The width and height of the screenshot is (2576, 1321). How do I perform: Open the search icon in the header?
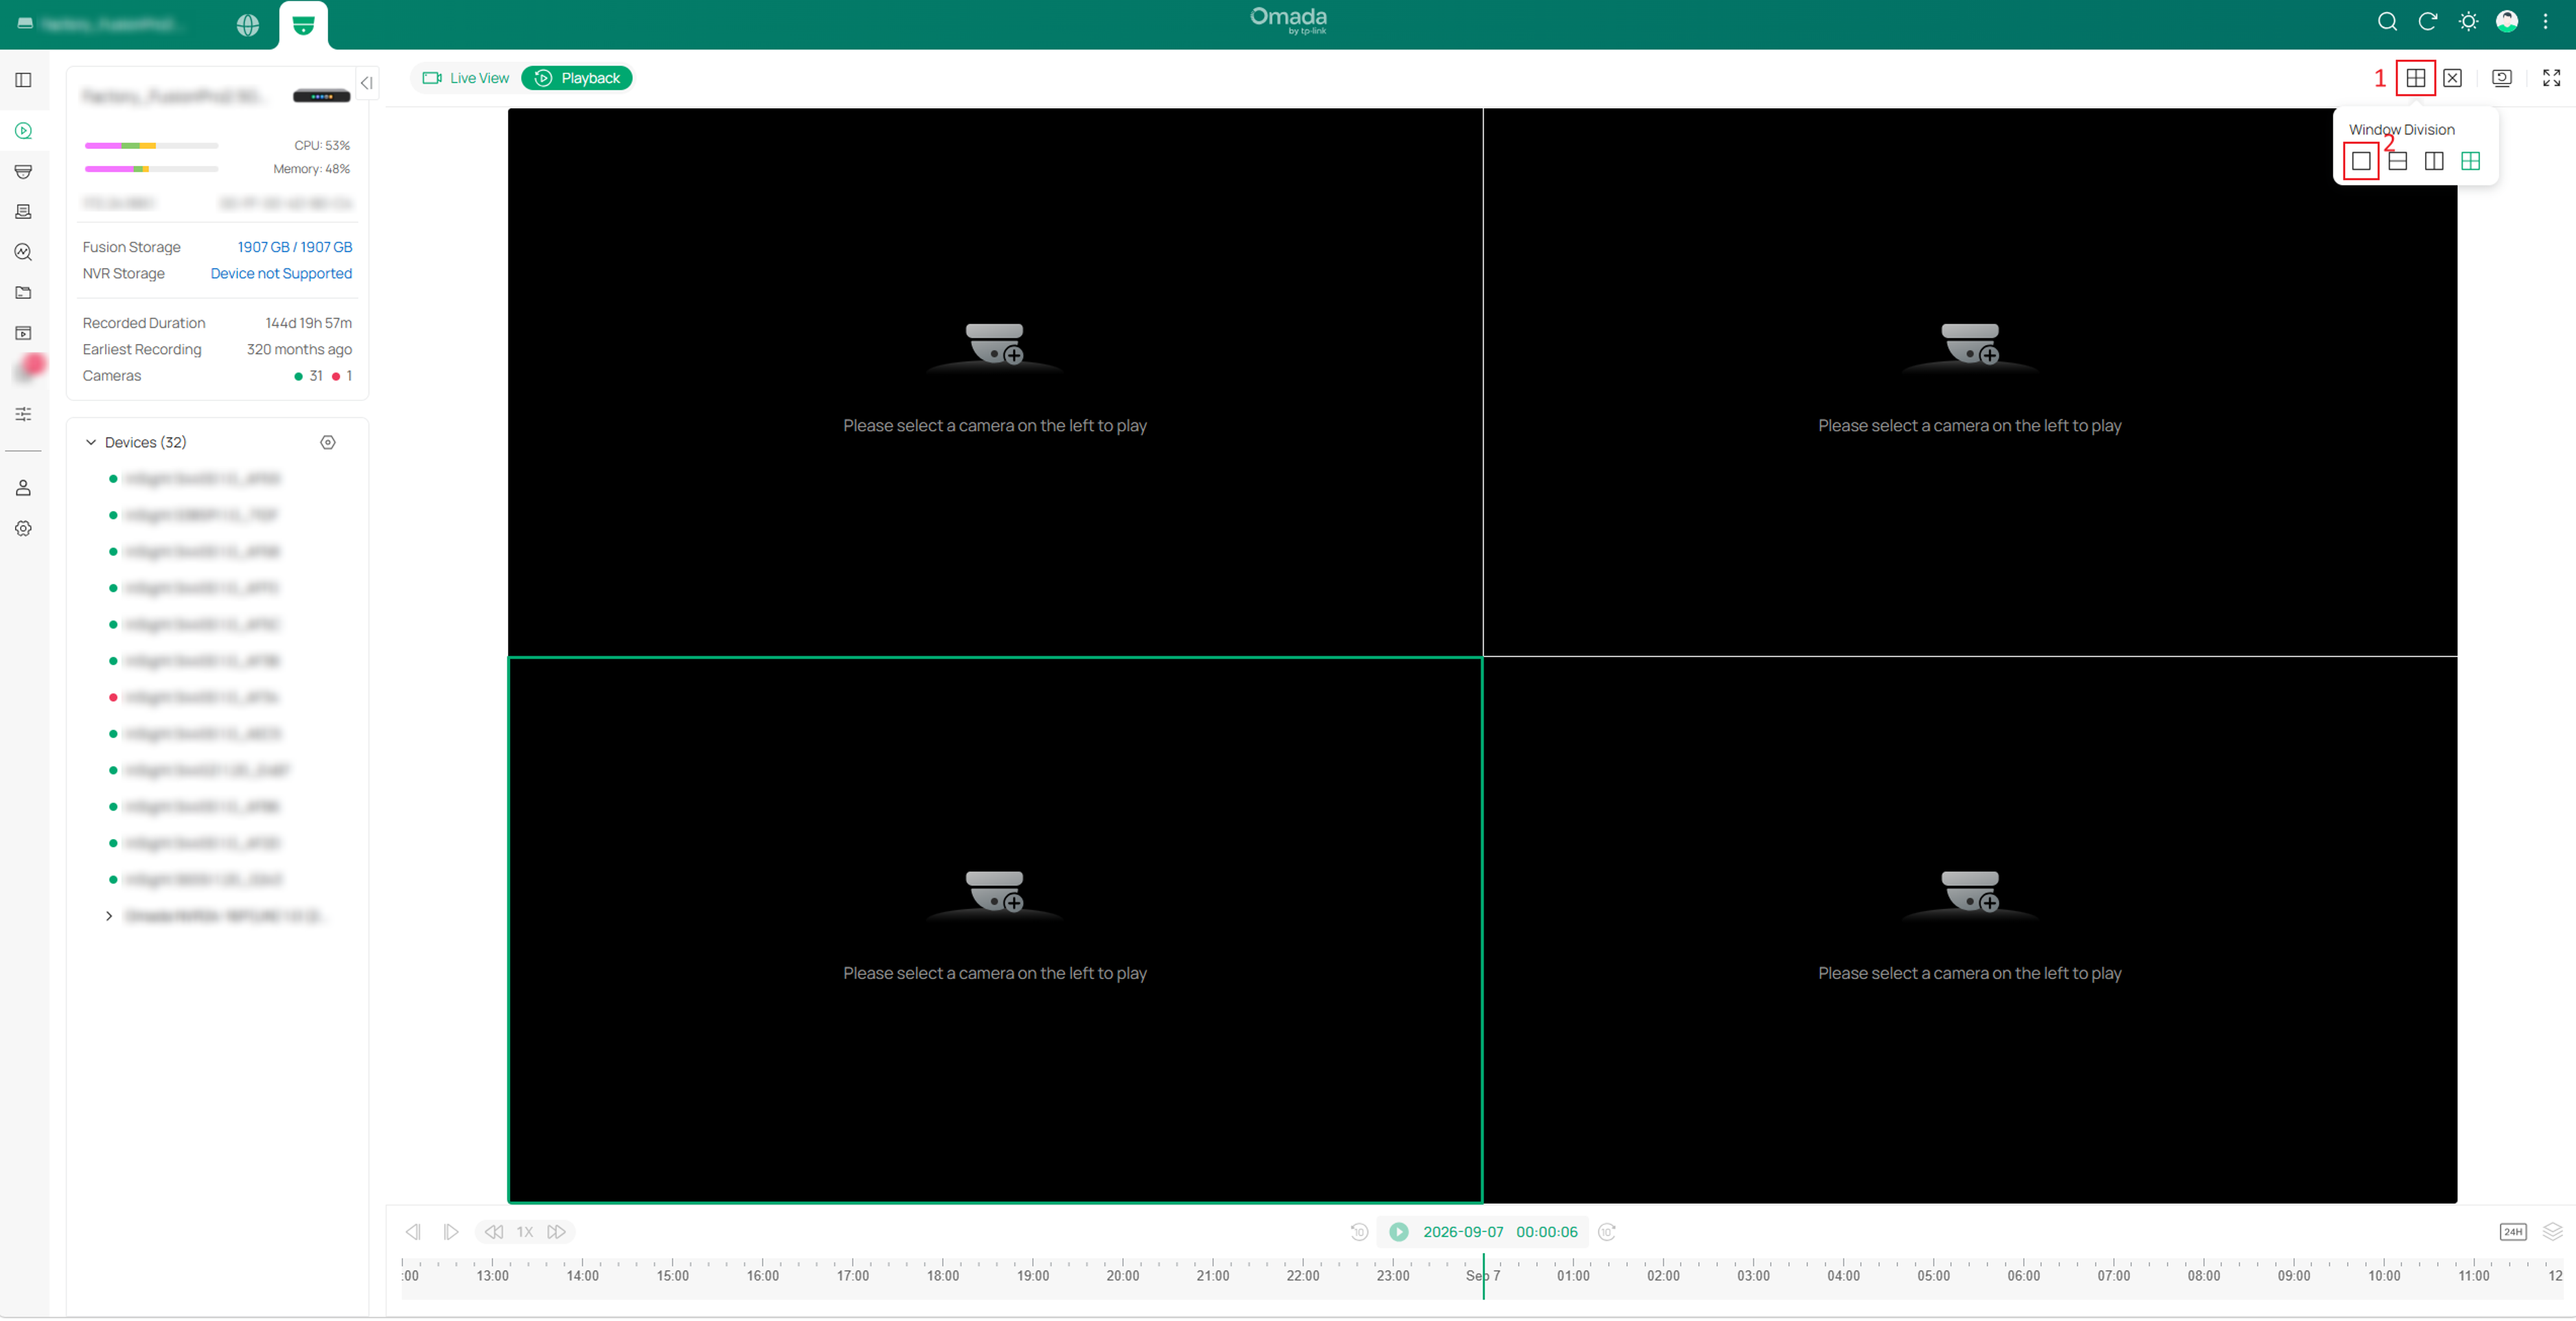pos(2387,22)
